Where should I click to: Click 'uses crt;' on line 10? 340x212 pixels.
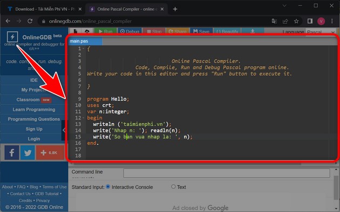(x=100, y=105)
